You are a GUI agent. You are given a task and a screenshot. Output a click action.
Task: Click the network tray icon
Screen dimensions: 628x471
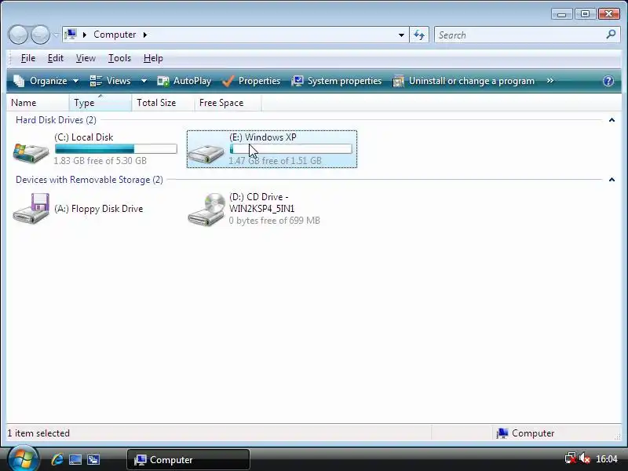coord(571,458)
